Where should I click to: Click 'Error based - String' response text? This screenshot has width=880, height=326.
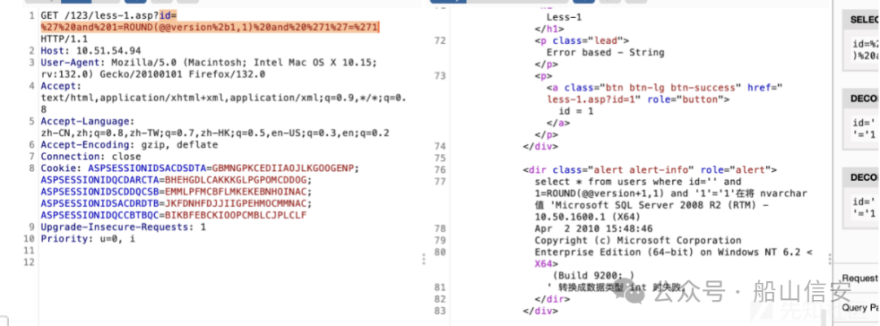(x=605, y=52)
